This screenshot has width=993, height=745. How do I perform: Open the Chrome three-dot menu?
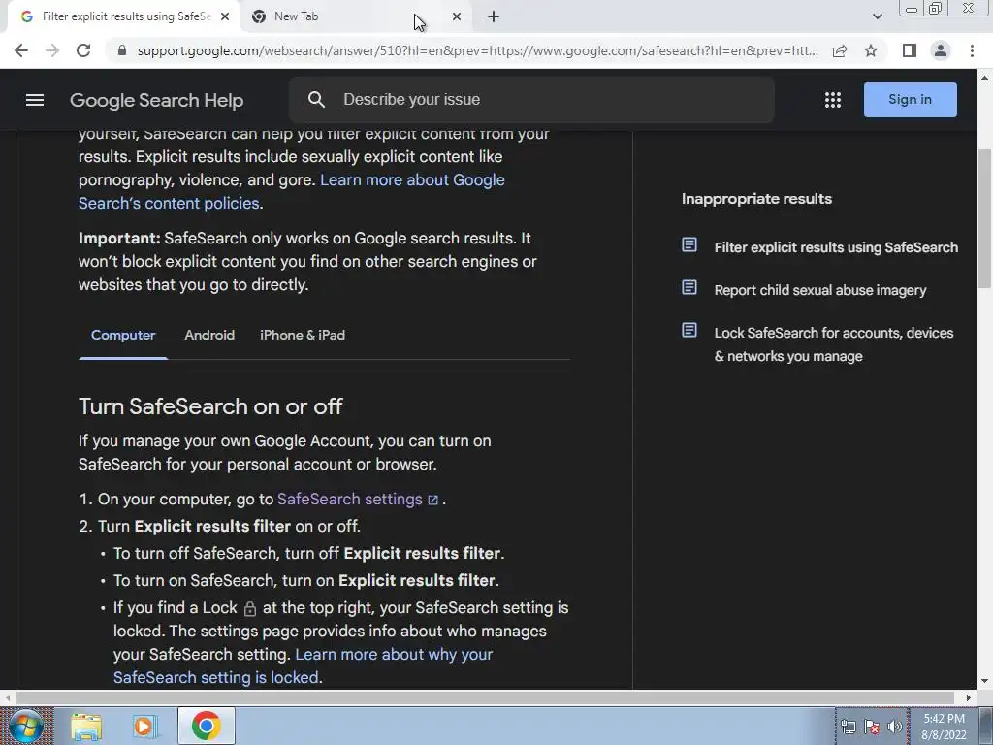point(972,50)
